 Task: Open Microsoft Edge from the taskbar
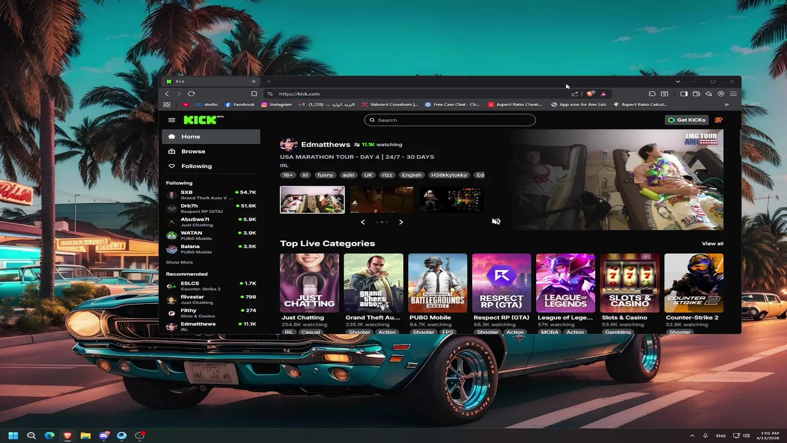tap(50, 436)
